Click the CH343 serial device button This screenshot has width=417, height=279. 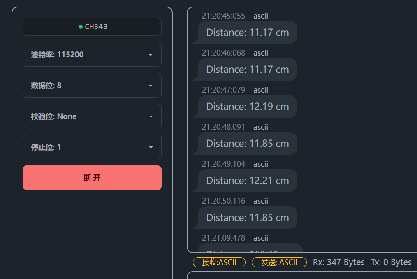pyautogui.click(x=92, y=27)
